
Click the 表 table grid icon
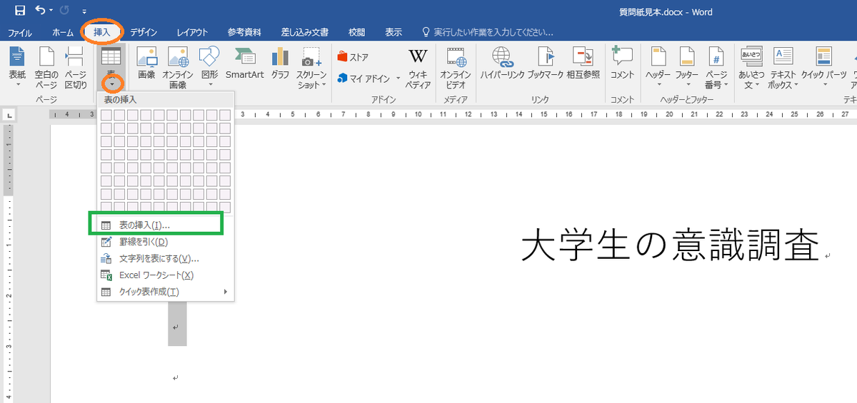tap(111, 57)
